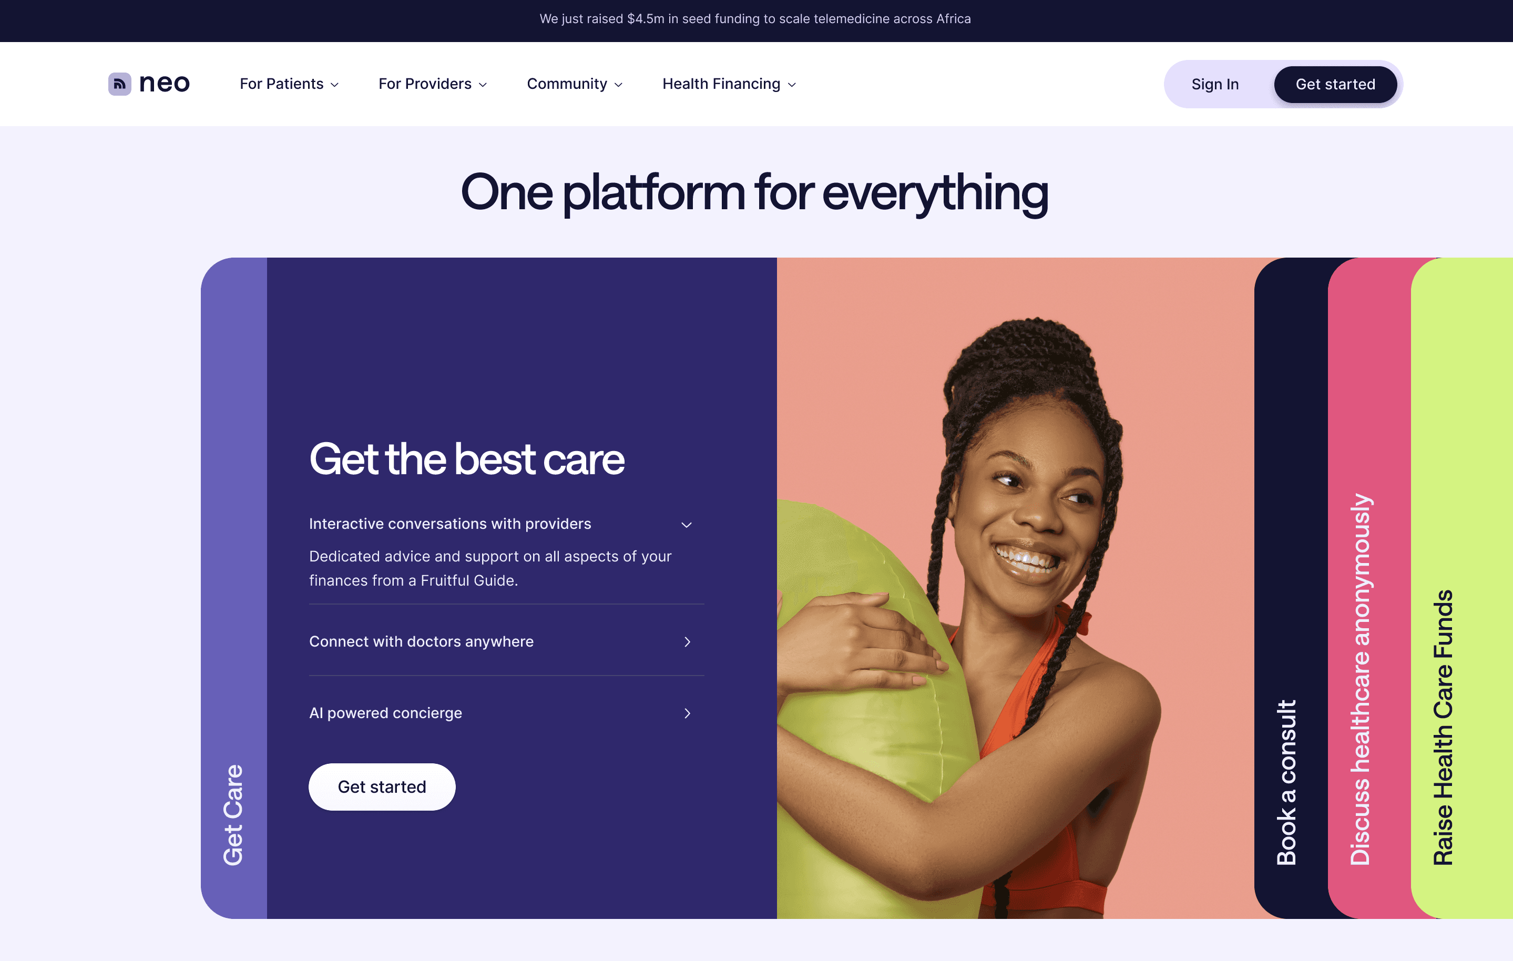This screenshot has height=961, width=1513.
Task: Expand the For Providers navigation menu
Action: 432,84
